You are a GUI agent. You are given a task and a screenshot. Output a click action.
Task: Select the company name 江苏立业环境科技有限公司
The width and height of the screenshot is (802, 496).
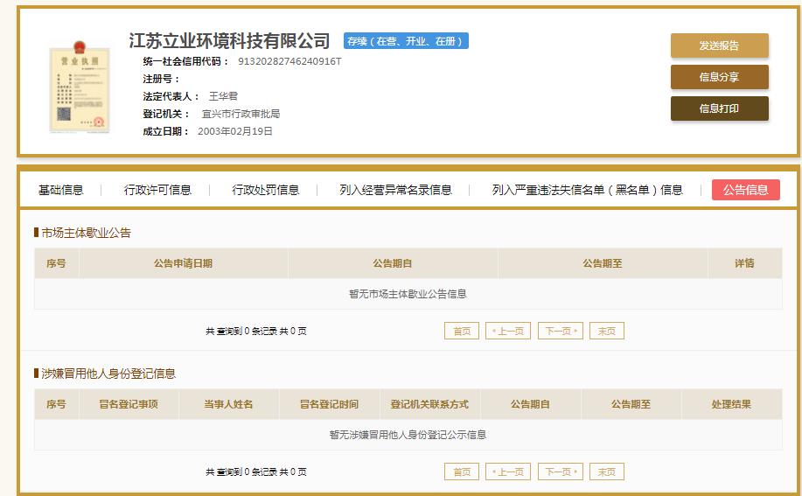(x=229, y=40)
